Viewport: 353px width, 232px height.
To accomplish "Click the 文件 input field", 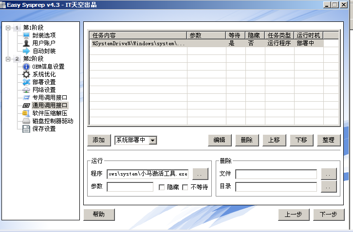I will pos(276,174).
